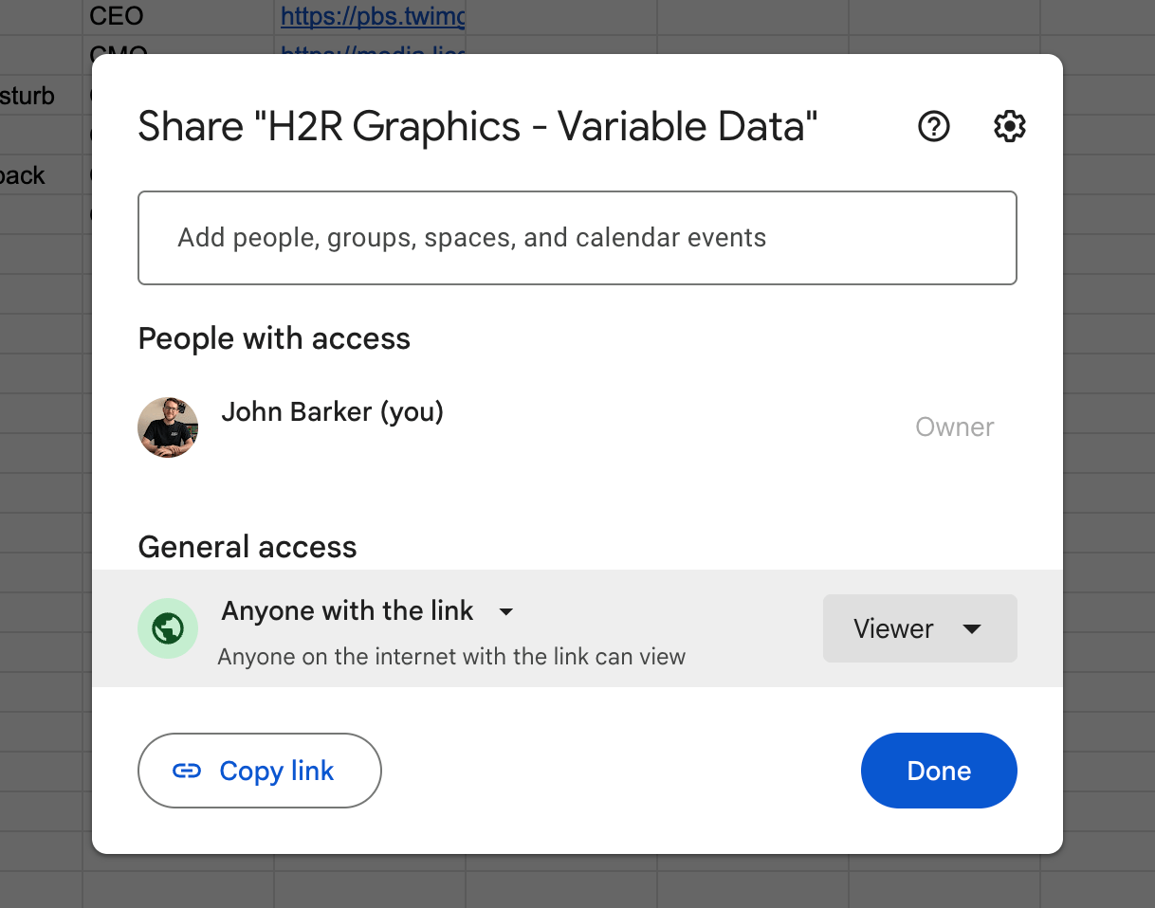Open the Viewer permission dropdown
The width and height of the screenshot is (1155, 908).
coord(918,628)
